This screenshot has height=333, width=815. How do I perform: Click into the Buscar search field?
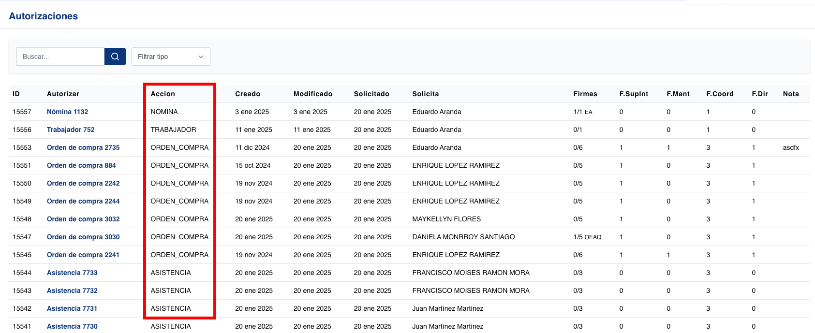(60, 57)
